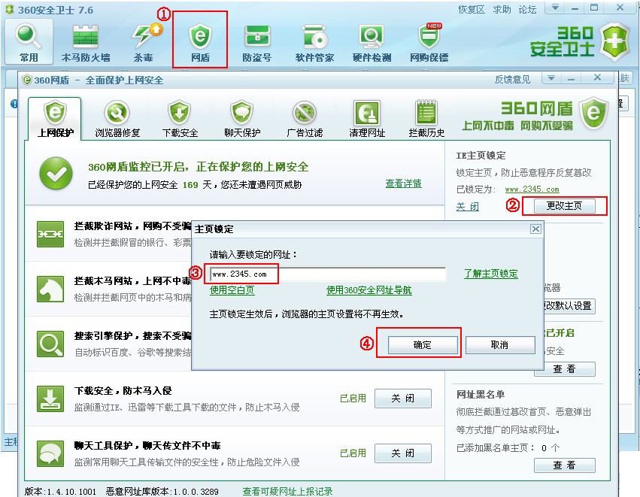Click the 网址黑名单 heading
This screenshot has height=497, width=640.
point(481,395)
